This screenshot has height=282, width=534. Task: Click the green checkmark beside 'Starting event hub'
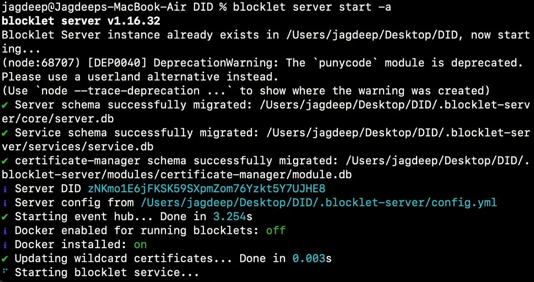click(x=5, y=217)
